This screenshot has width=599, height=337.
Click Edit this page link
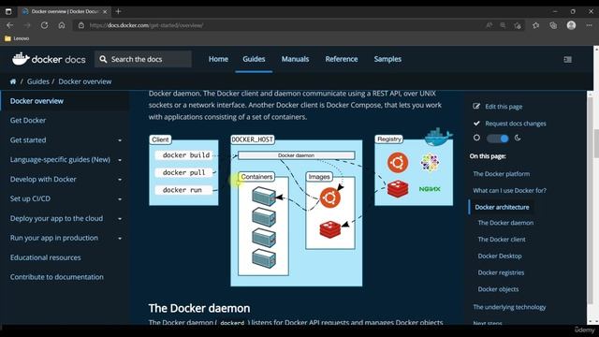[x=504, y=107]
